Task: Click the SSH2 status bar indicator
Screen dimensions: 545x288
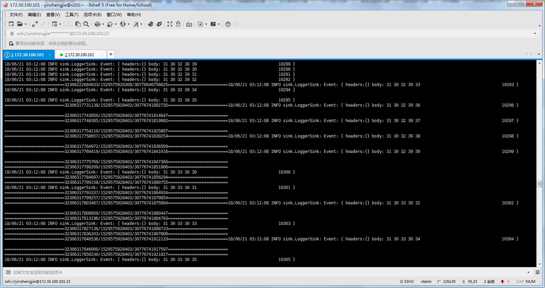Action: 407,281
